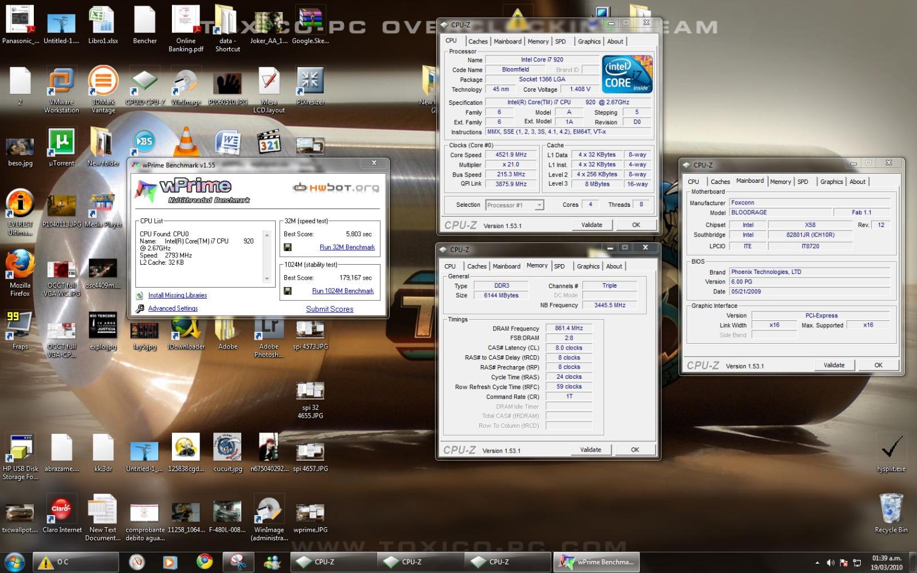This screenshot has width=917, height=573.
Task: Open the SPD tab in the CPU-Z memory window
Action: point(559,266)
